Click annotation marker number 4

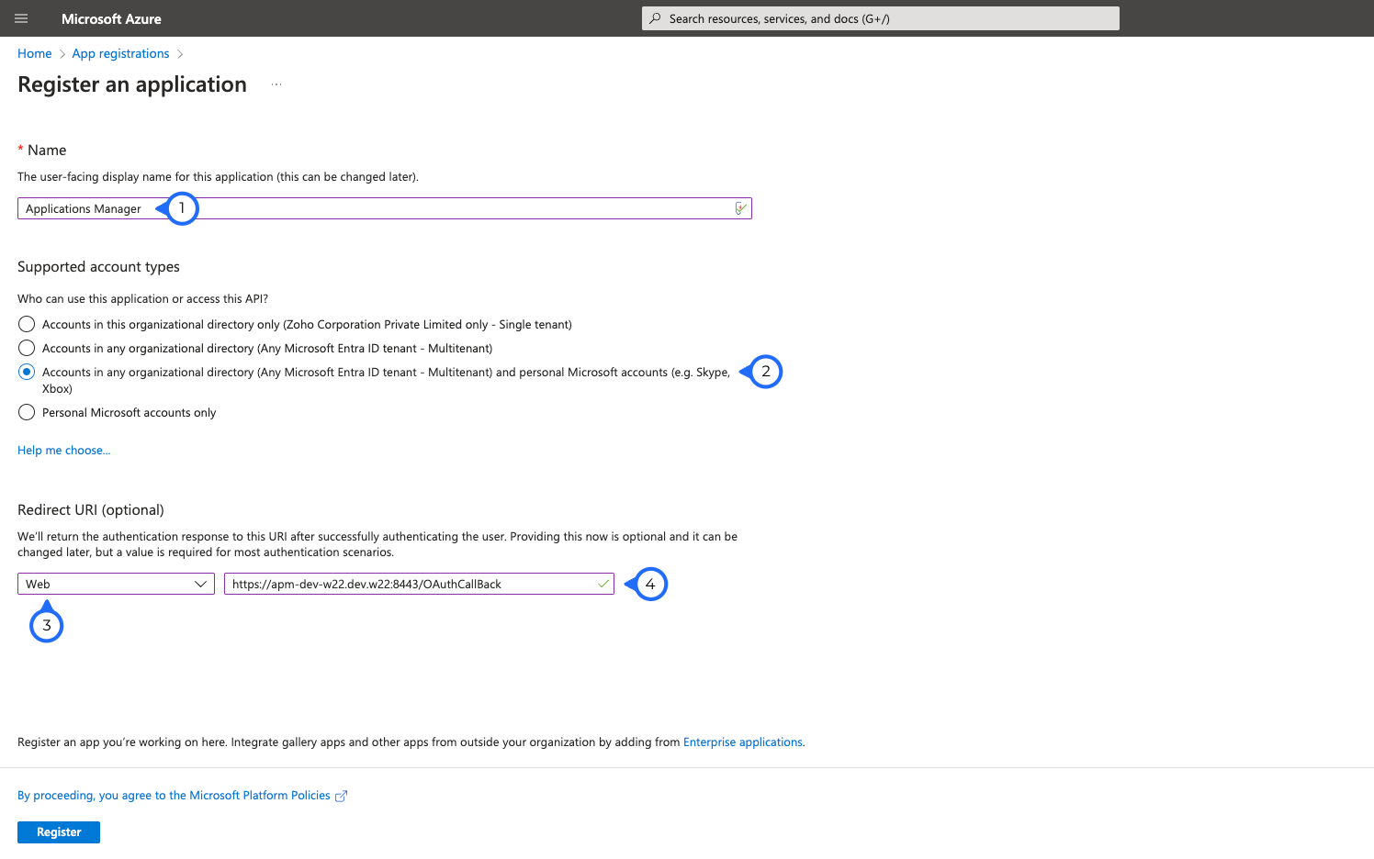pyautogui.click(x=650, y=584)
